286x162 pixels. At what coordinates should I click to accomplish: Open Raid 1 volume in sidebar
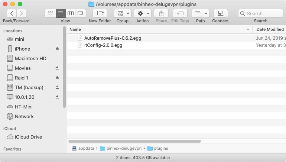[x=22, y=78]
